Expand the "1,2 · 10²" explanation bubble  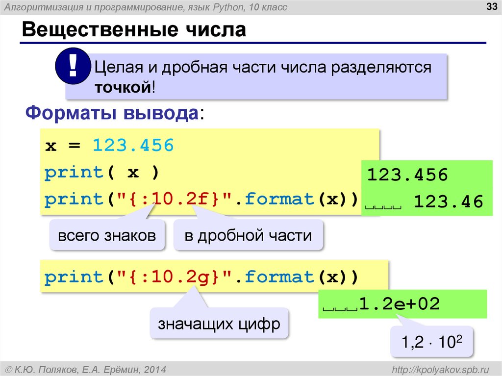pyautogui.click(x=431, y=342)
